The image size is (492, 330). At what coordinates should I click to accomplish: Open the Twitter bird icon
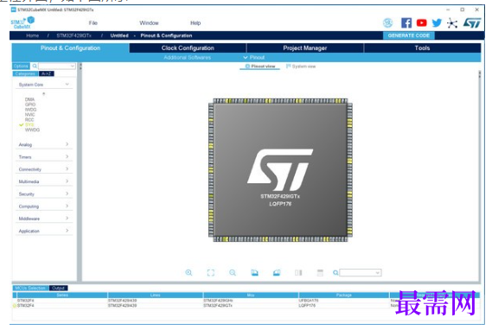click(437, 22)
